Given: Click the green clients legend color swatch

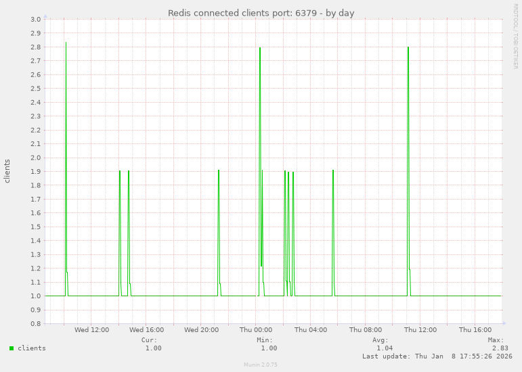Looking at the screenshot, I should (12, 348).
